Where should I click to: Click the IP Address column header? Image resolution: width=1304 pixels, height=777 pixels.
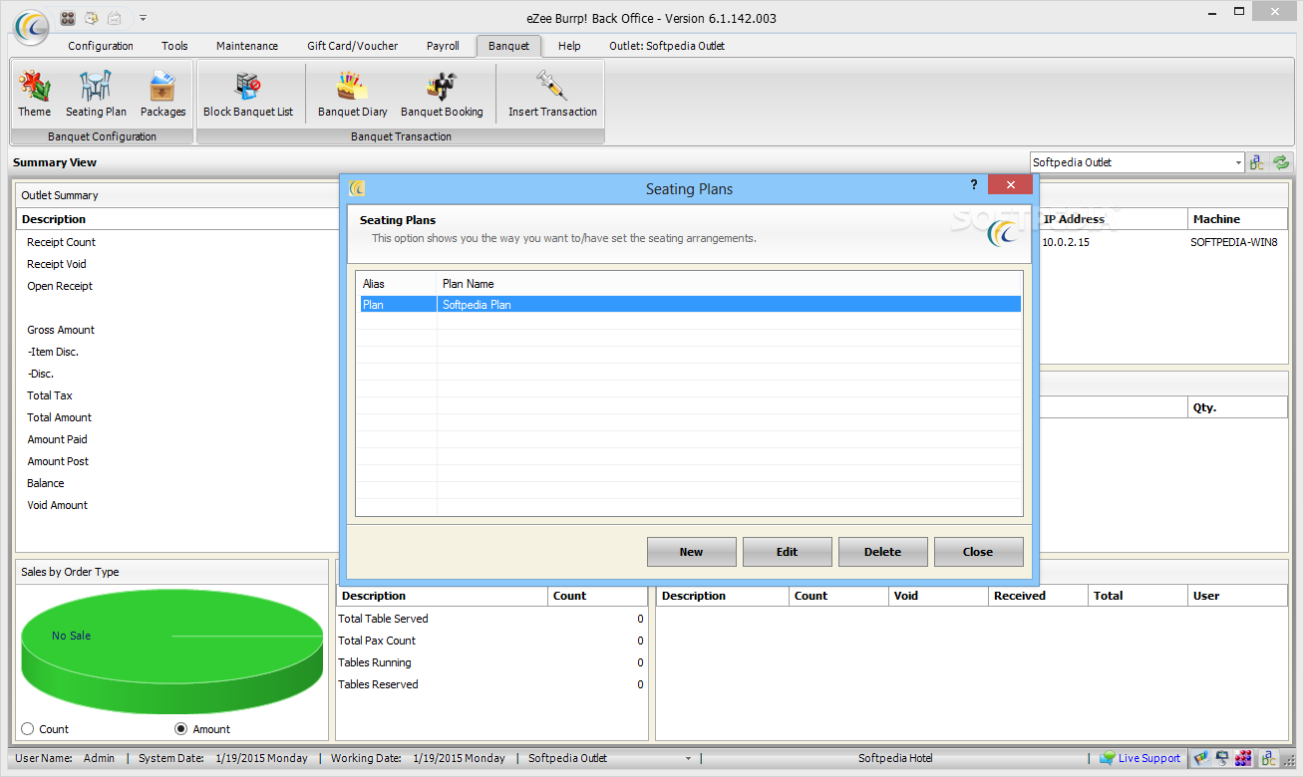pos(1113,219)
